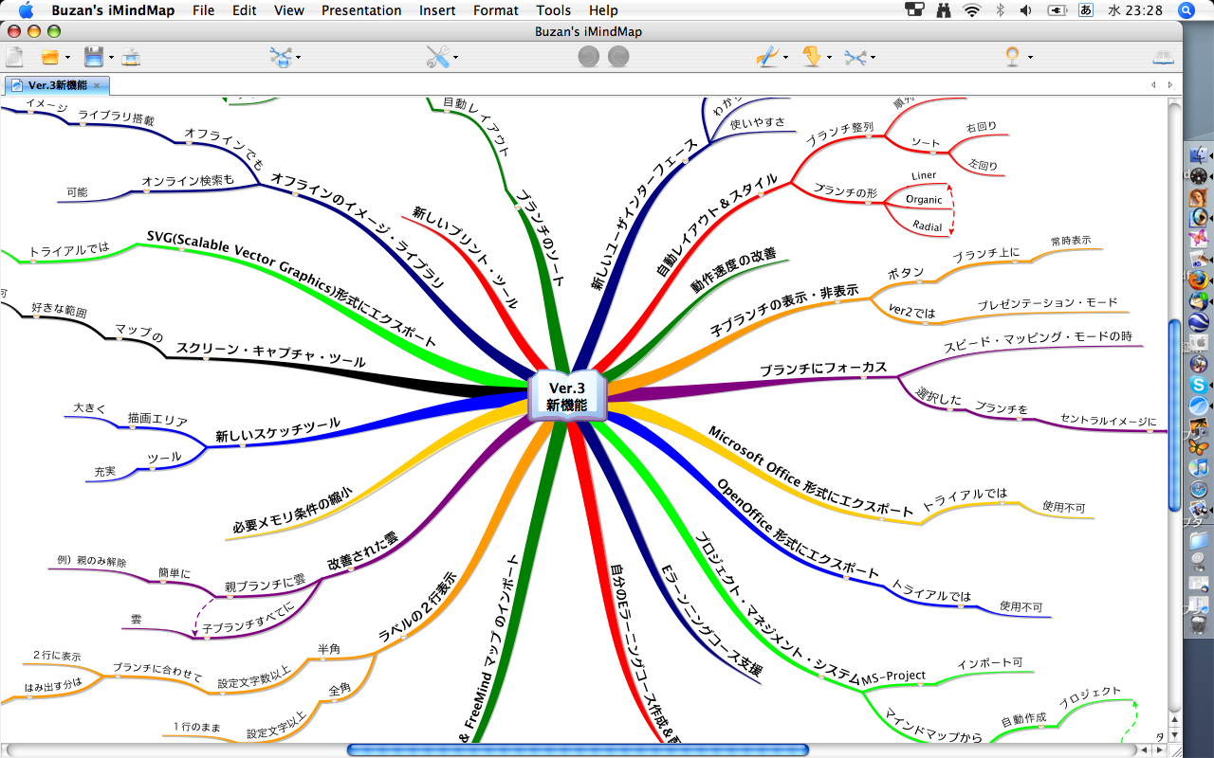Open the dropdown beside the save icon
This screenshot has width=1214, height=758.
point(111,58)
